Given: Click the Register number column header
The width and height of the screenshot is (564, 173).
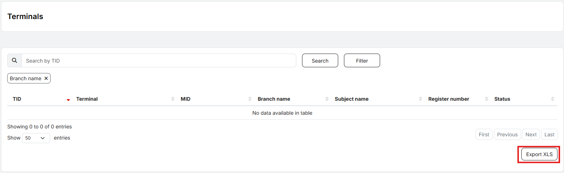Looking at the screenshot, I should coord(448,99).
